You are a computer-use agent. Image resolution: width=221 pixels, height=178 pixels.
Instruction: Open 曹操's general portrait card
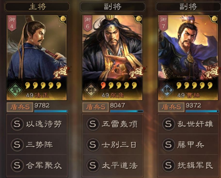188,58
